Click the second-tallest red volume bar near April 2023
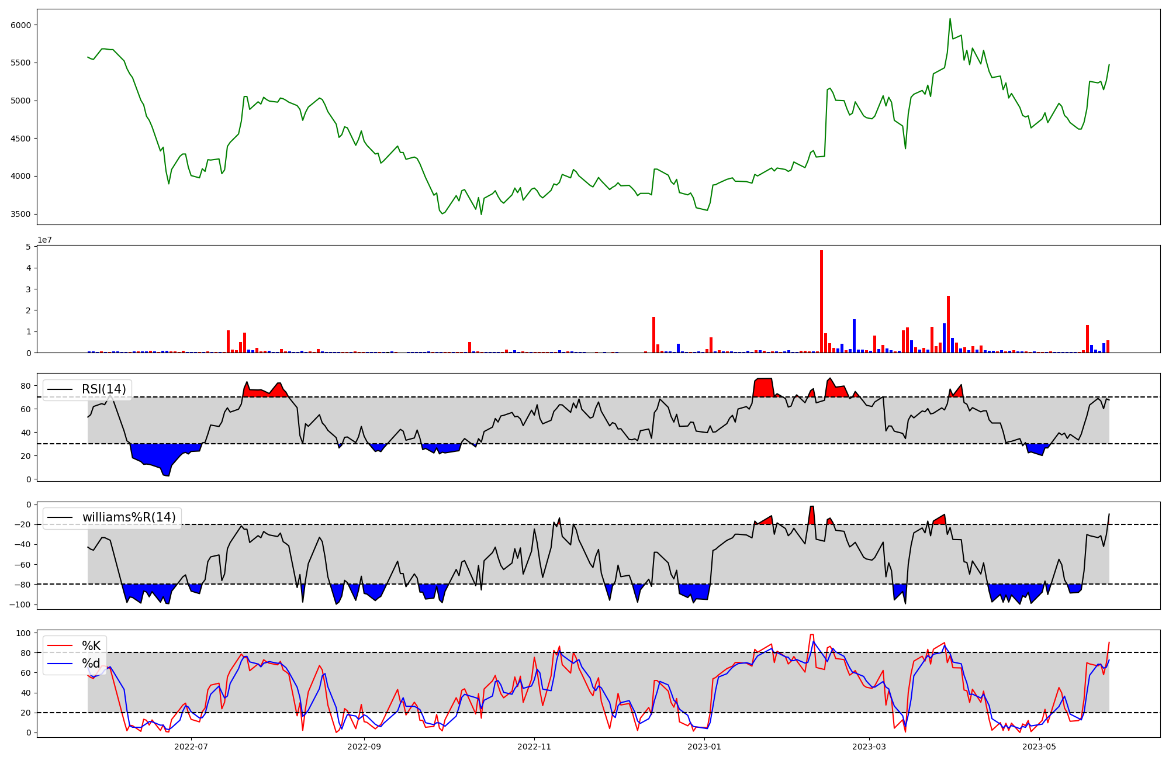This screenshot has width=1169, height=760. [x=948, y=324]
